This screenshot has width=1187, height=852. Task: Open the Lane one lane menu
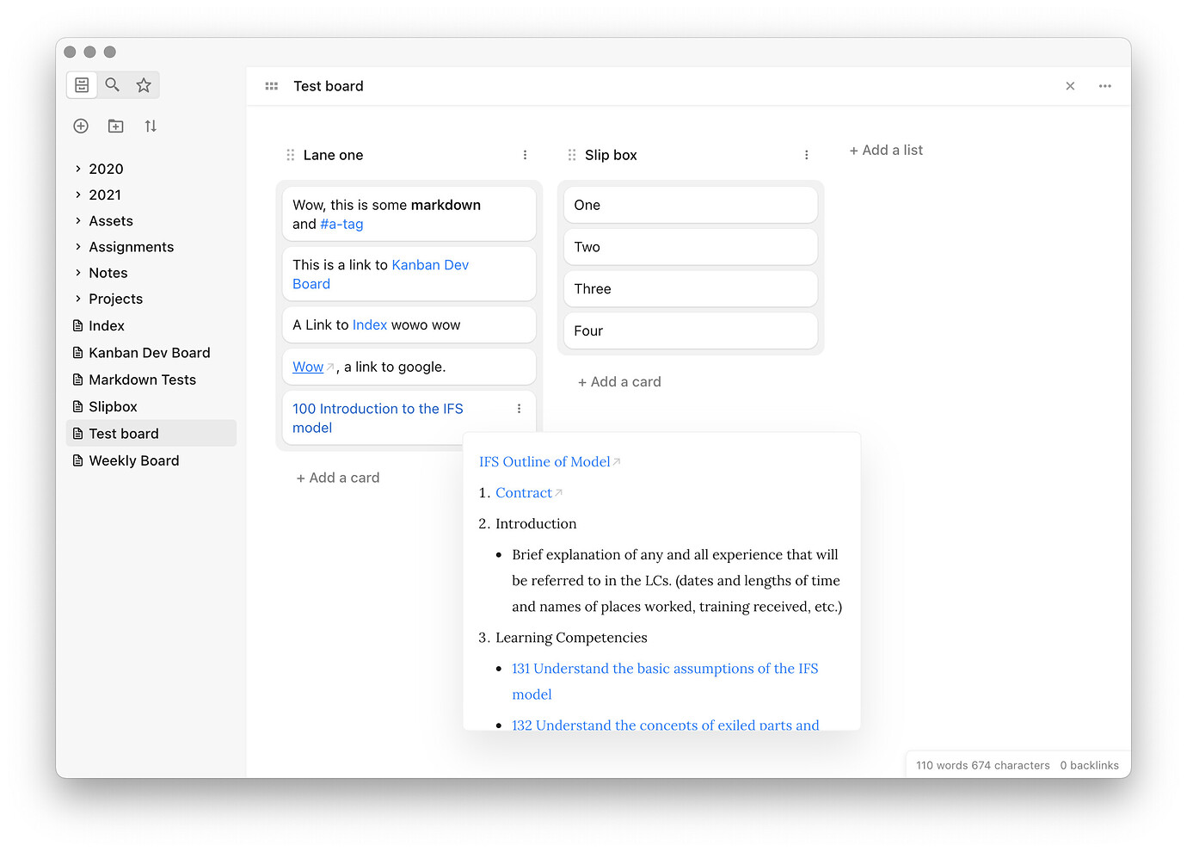point(525,155)
